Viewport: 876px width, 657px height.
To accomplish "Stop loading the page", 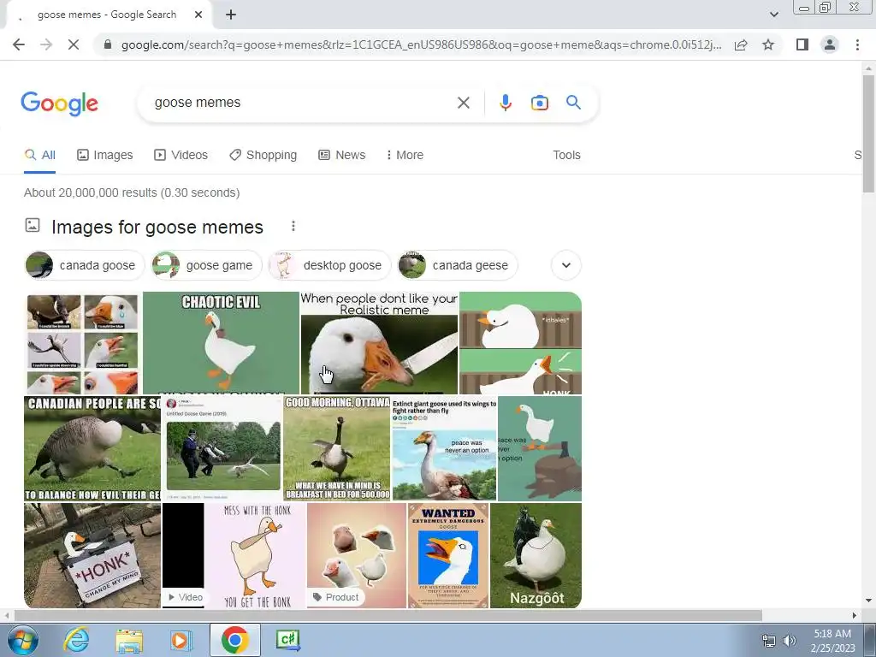I will pyautogui.click(x=74, y=44).
